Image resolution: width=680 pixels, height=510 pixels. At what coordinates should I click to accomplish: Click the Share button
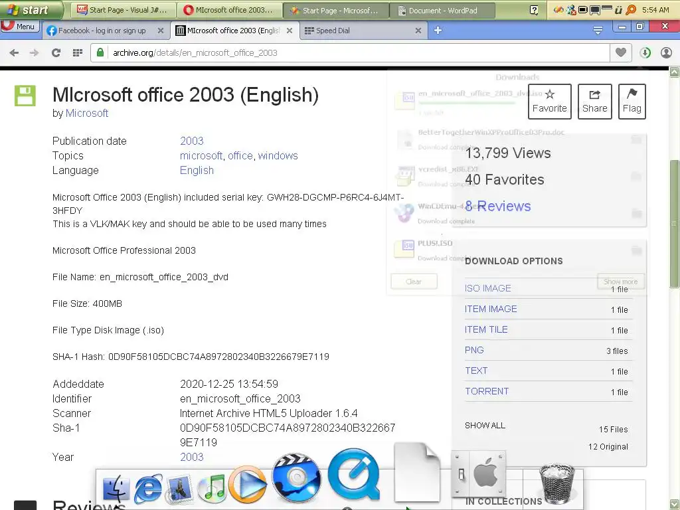594,102
